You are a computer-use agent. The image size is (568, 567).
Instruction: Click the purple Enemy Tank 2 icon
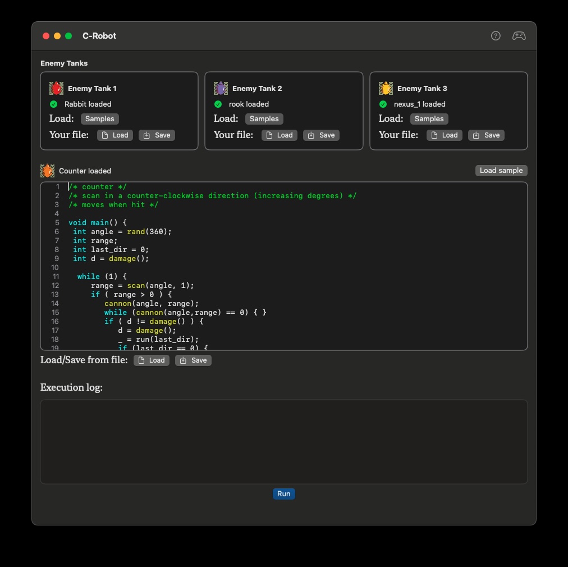pos(221,88)
